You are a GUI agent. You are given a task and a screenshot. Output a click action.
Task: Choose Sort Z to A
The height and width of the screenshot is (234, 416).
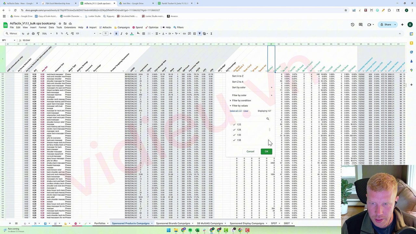238,82
